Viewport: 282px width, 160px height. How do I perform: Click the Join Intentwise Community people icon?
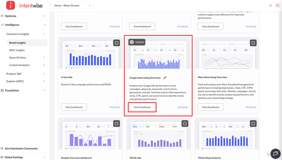(x=2, y=148)
